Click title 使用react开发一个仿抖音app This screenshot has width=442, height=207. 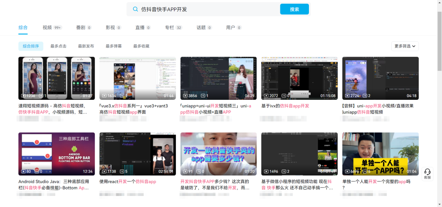[128, 182]
